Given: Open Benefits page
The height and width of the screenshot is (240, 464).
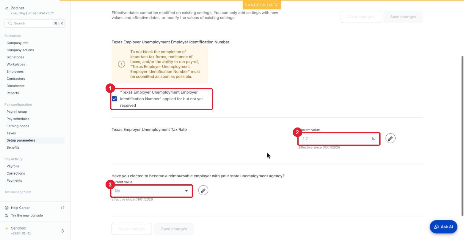Looking at the screenshot, I should [x=13, y=148].
